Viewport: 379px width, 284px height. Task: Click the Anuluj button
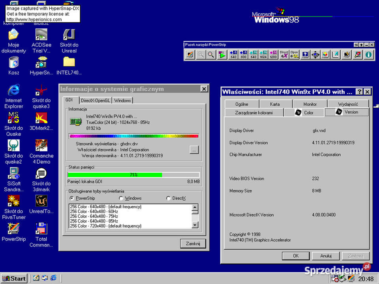click(326, 256)
